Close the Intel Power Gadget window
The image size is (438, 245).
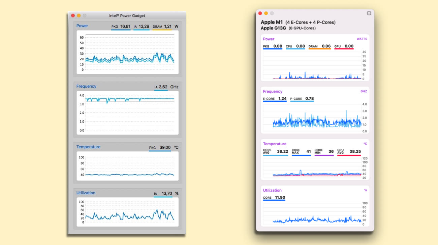[73, 15]
